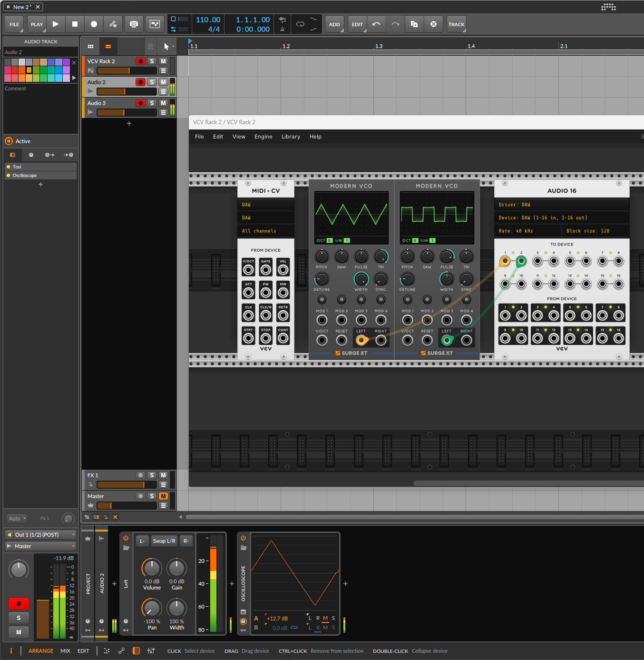Click Audio 16 Block size 128 selector
This screenshot has height=660, width=644.
pos(596,231)
